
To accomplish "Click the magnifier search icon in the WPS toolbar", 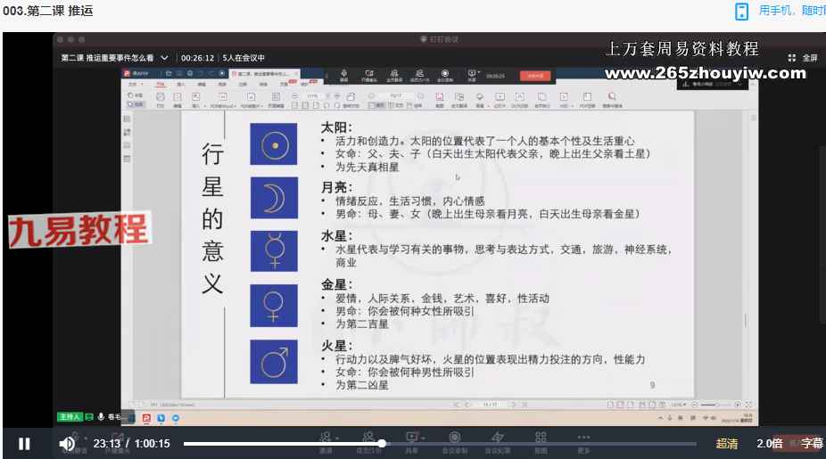I will click(612, 97).
